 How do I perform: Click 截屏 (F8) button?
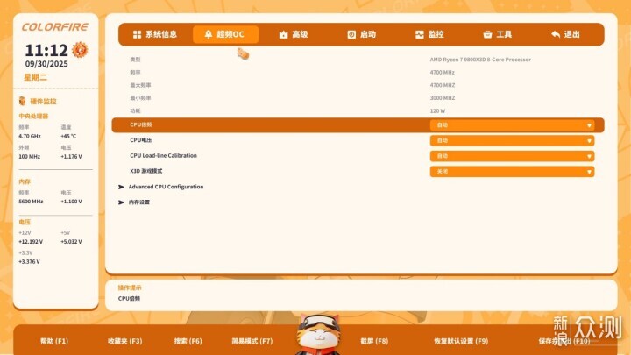click(374, 341)
